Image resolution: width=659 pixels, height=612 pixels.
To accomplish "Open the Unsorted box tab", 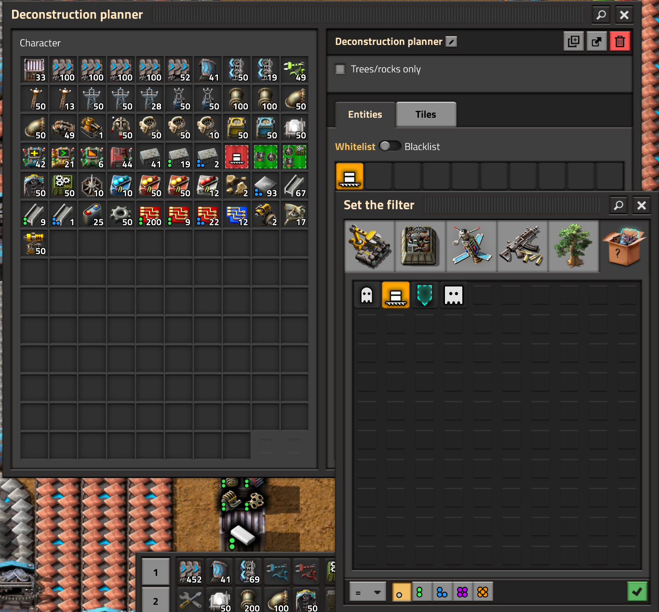I will [x=625, y=246].
